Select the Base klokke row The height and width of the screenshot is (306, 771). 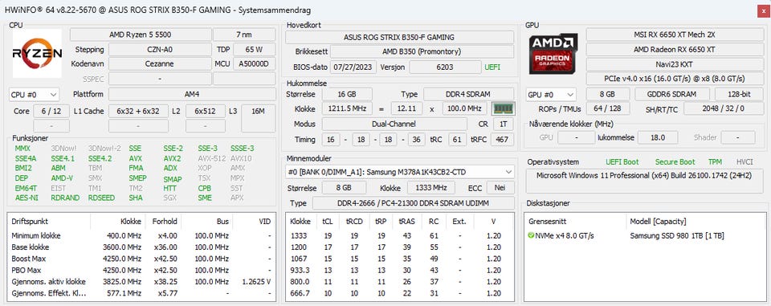[x=141, y=247]
